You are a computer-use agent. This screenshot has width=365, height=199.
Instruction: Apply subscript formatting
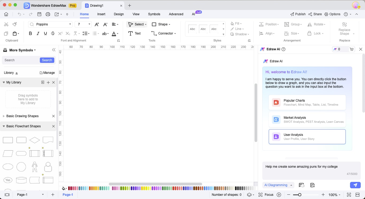pos(68,33)
